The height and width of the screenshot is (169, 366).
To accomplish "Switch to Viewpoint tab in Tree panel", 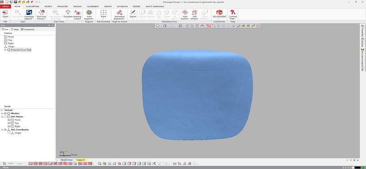I will coord(27,29).
